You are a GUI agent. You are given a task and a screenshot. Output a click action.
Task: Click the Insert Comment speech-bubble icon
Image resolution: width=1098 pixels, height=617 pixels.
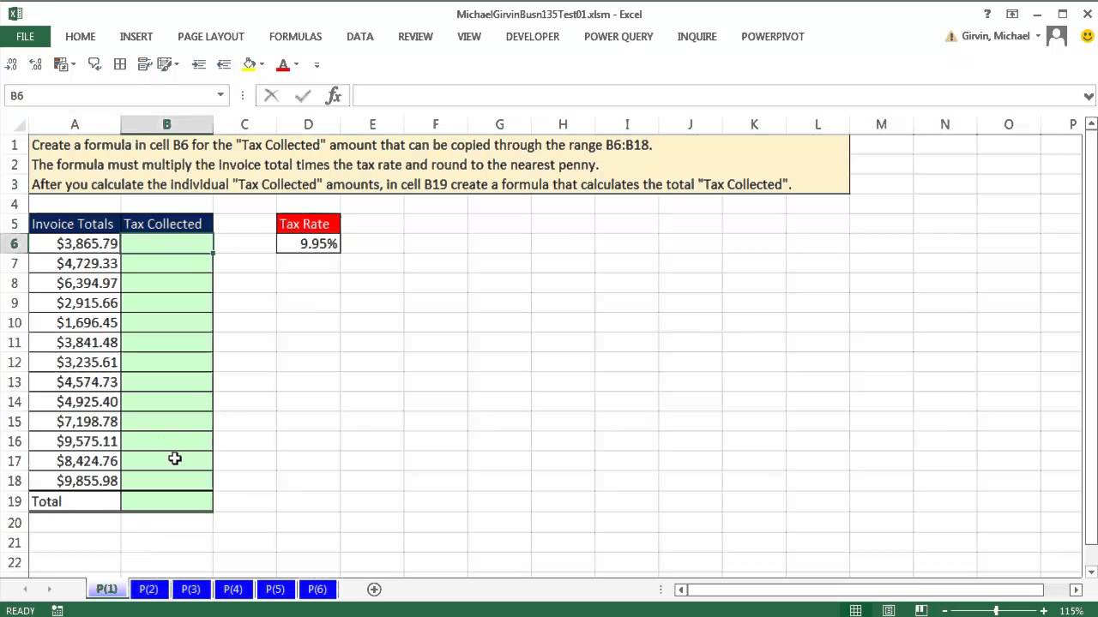point(95,64)
